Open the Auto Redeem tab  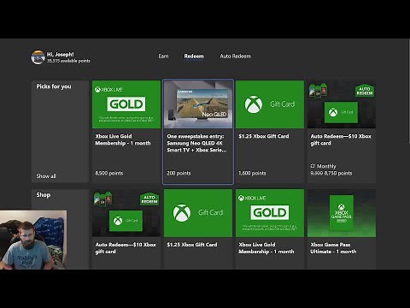235,56
